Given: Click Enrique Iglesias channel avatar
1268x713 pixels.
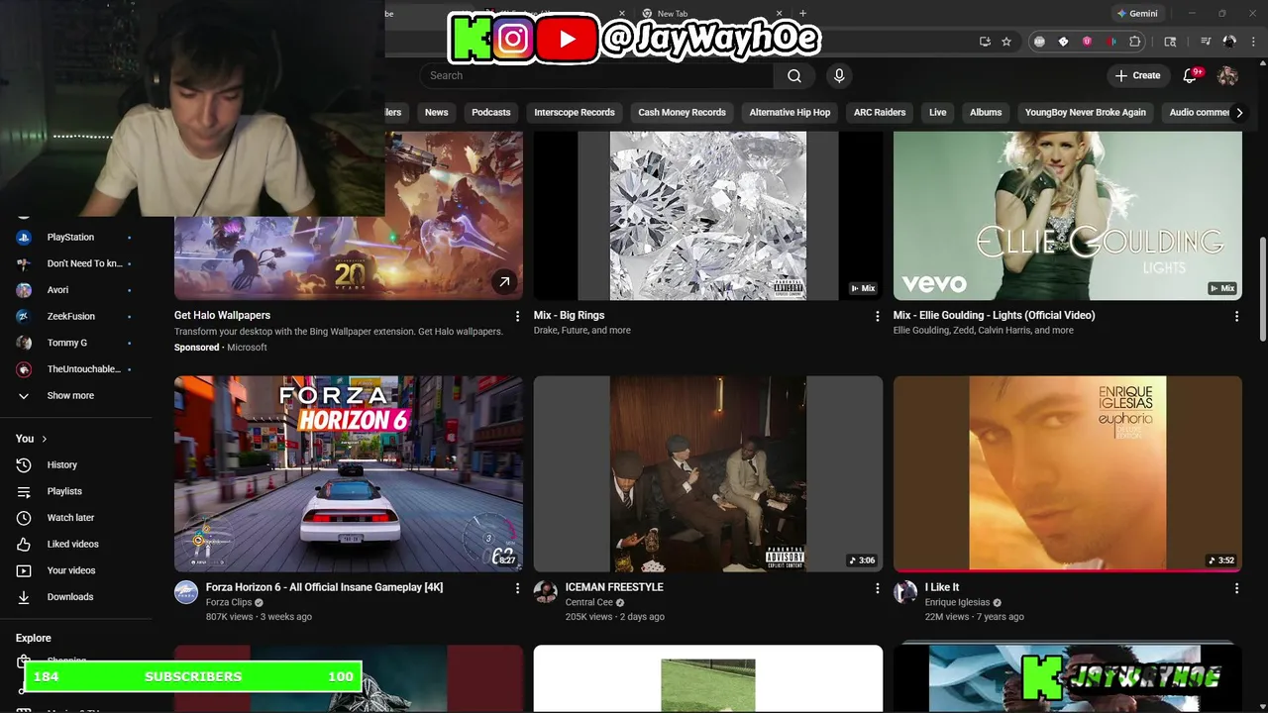Looking at the screenshot, I should pos(905,592).
